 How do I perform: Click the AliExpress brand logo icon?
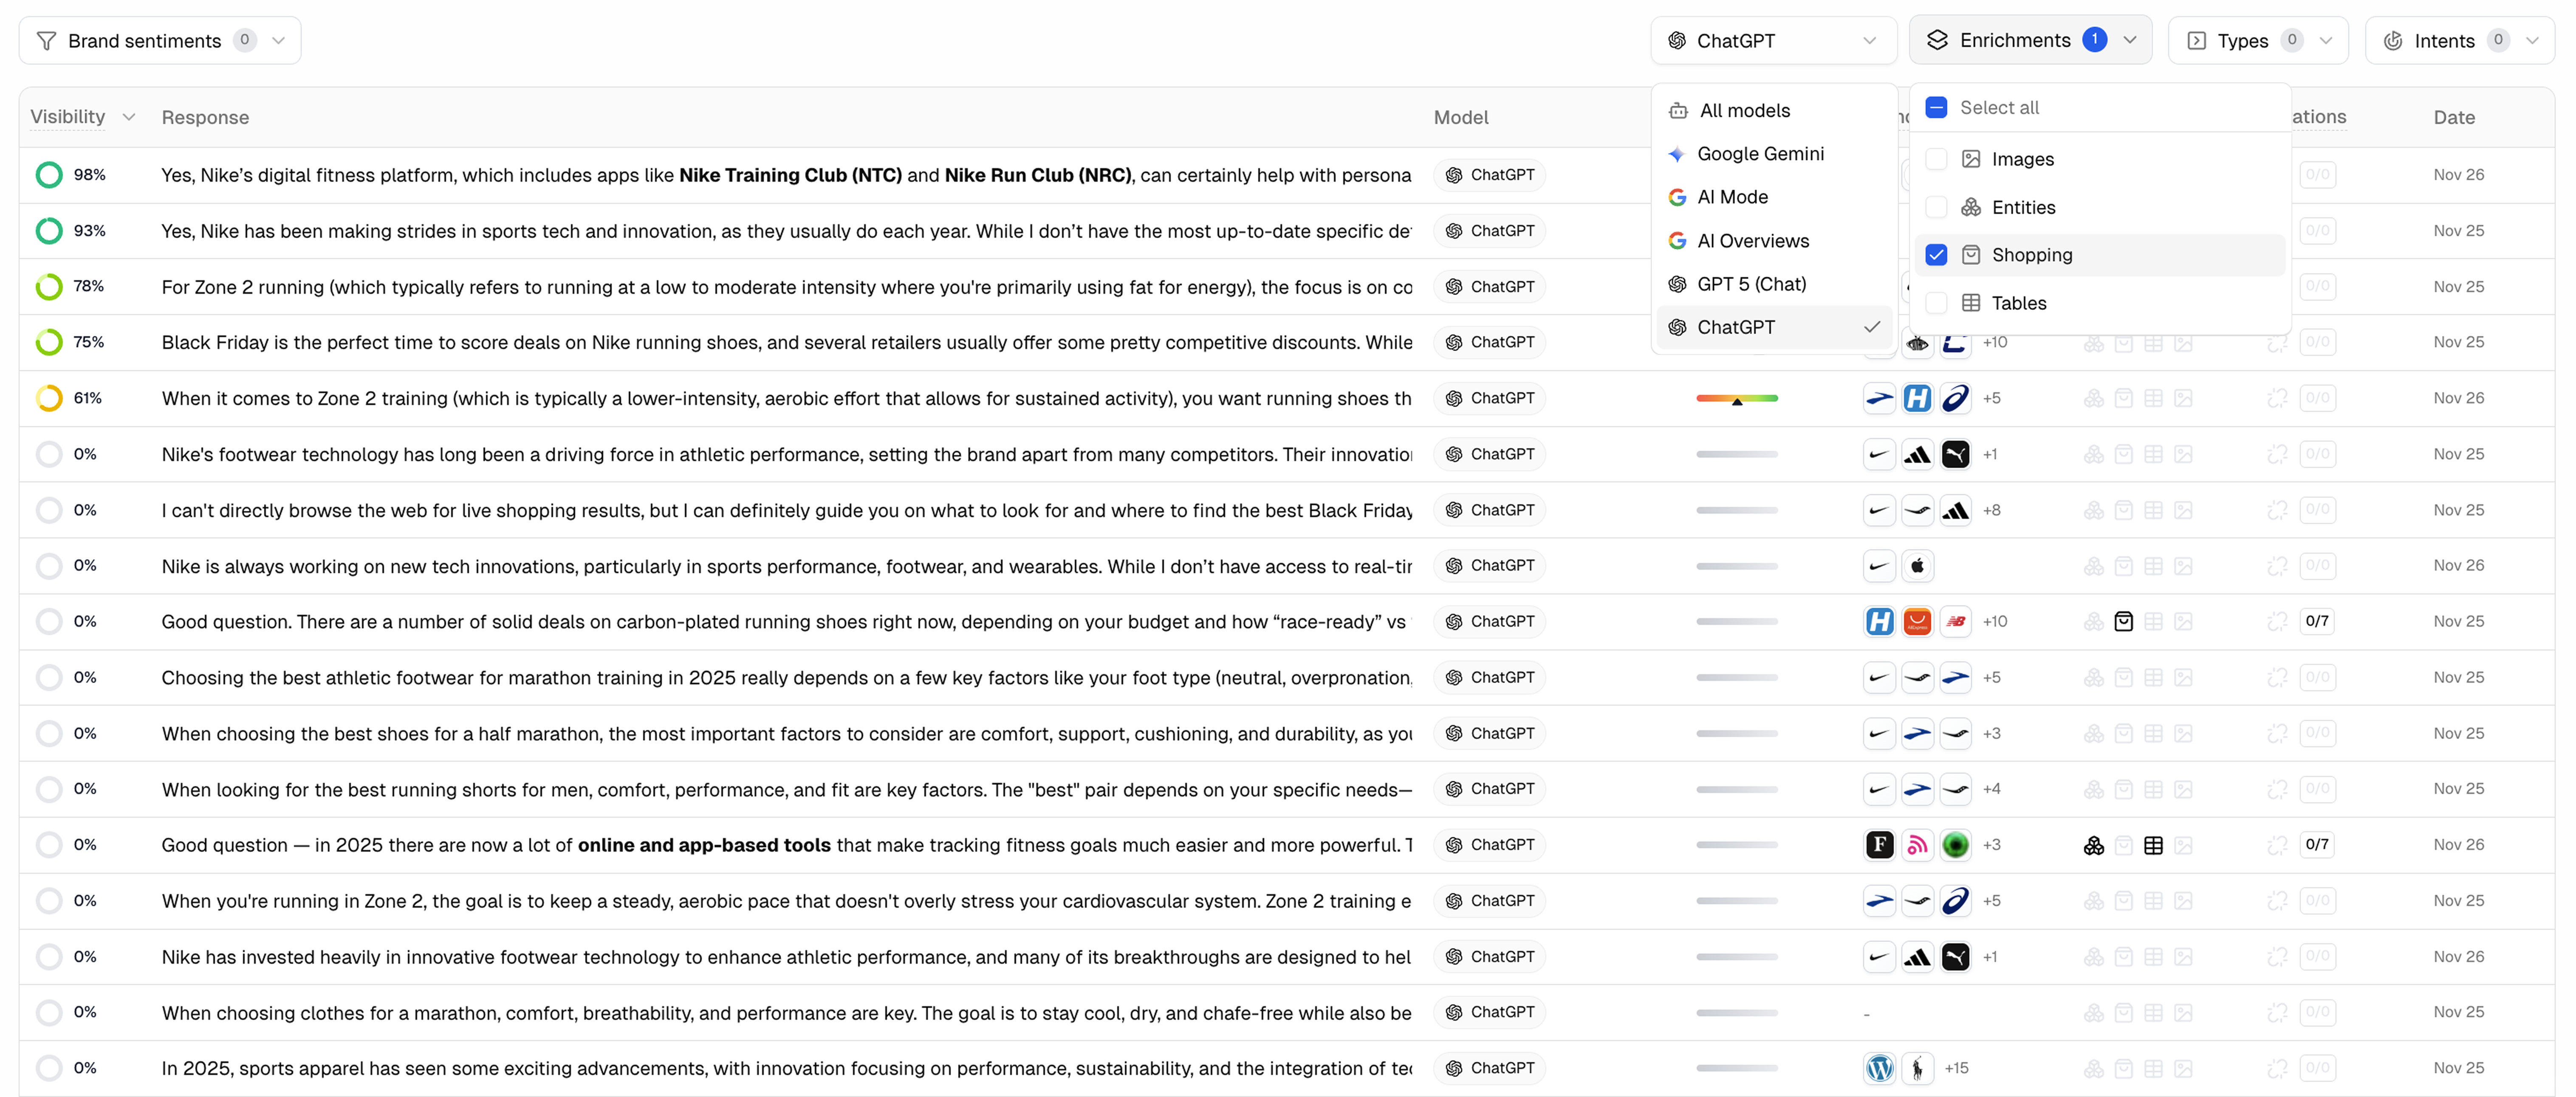coord(1917,622)
